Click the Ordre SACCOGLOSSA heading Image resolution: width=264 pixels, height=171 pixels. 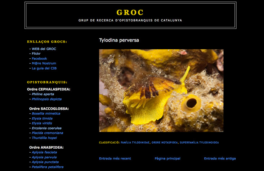click(x=49, y=109)
